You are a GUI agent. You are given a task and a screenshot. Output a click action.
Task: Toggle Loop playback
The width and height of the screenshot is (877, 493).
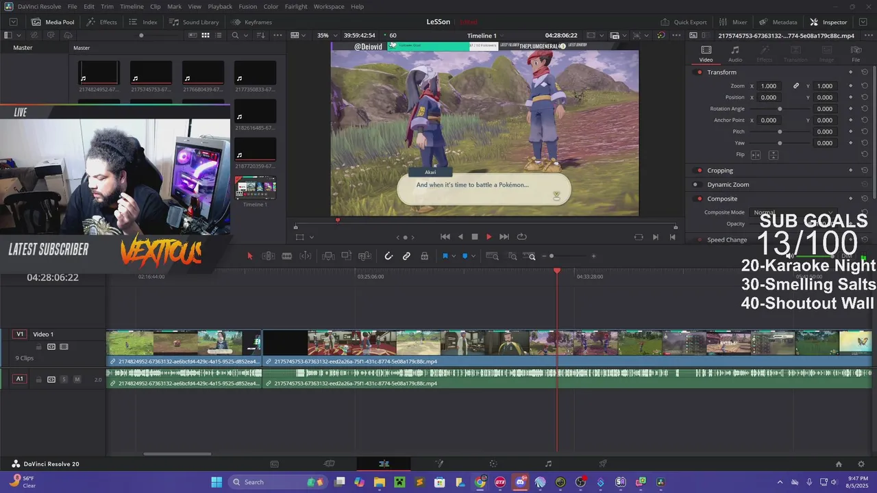tap(521, 237)
